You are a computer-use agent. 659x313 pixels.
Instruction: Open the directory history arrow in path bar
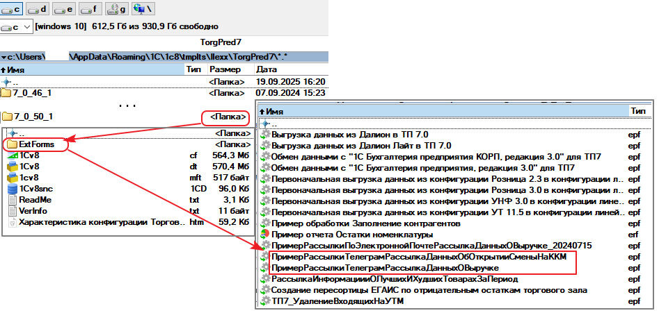pyautogui.click(x=3, y=57)
